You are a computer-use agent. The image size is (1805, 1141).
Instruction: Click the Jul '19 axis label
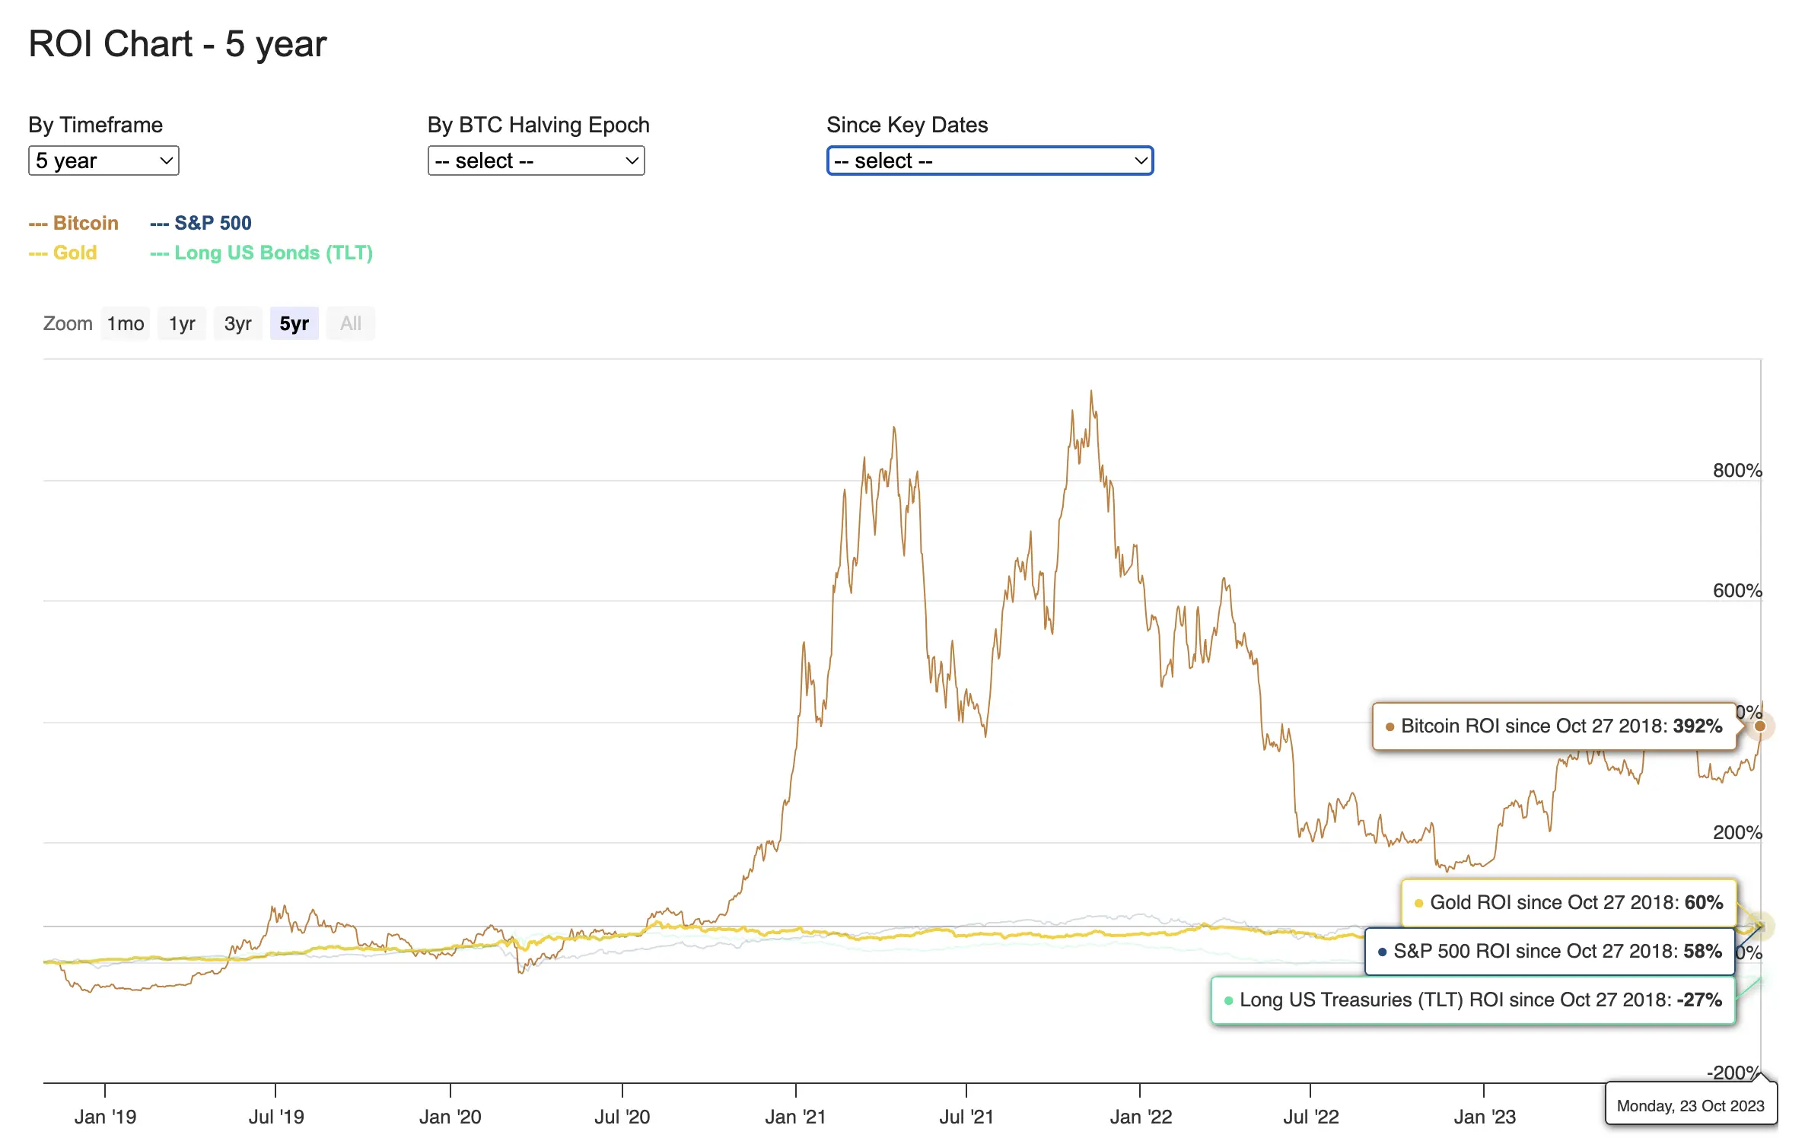[x=275, y=1117]
